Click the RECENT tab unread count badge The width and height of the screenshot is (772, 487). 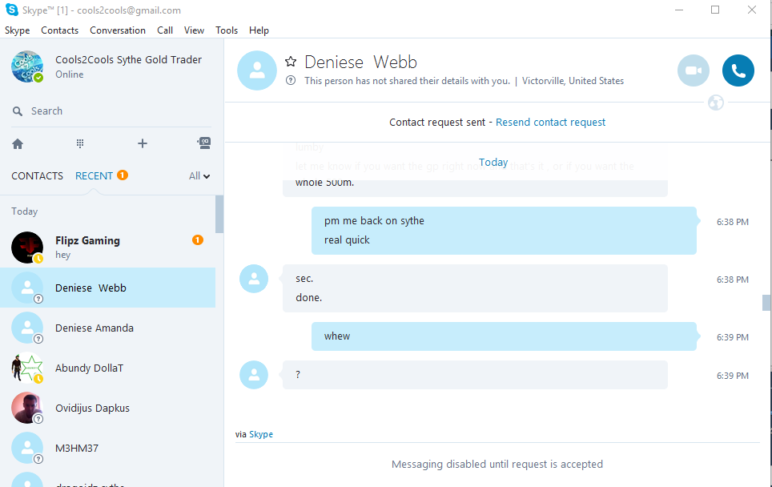pyautogui.click(x=122, y=175)
